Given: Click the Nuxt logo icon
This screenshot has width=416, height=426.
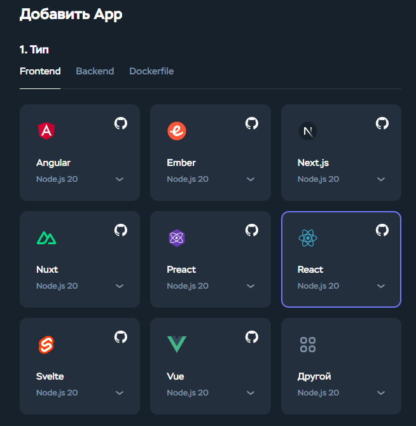Looking at the screenshot, I should coord(46,238).
